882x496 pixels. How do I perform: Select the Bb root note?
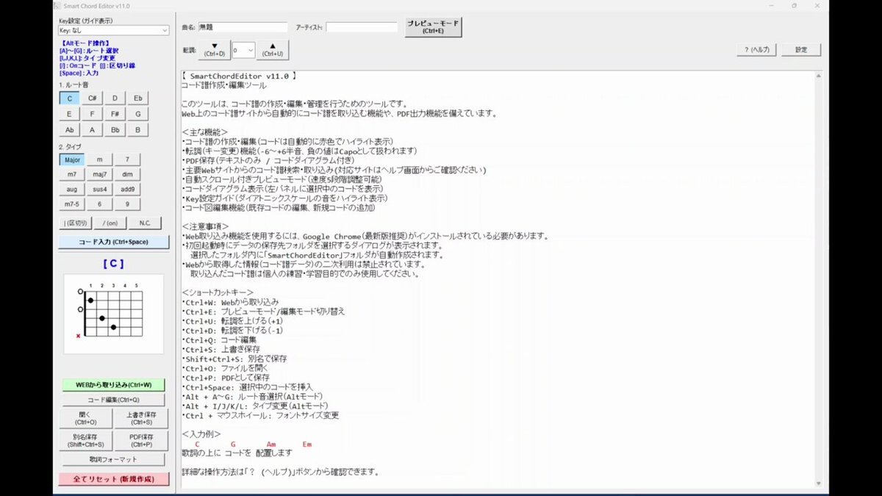(x=115, y=130)
